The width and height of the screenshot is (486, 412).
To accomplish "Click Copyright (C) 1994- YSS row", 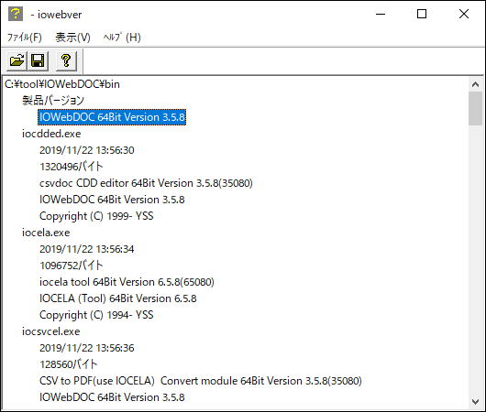I will pos(96,315).
